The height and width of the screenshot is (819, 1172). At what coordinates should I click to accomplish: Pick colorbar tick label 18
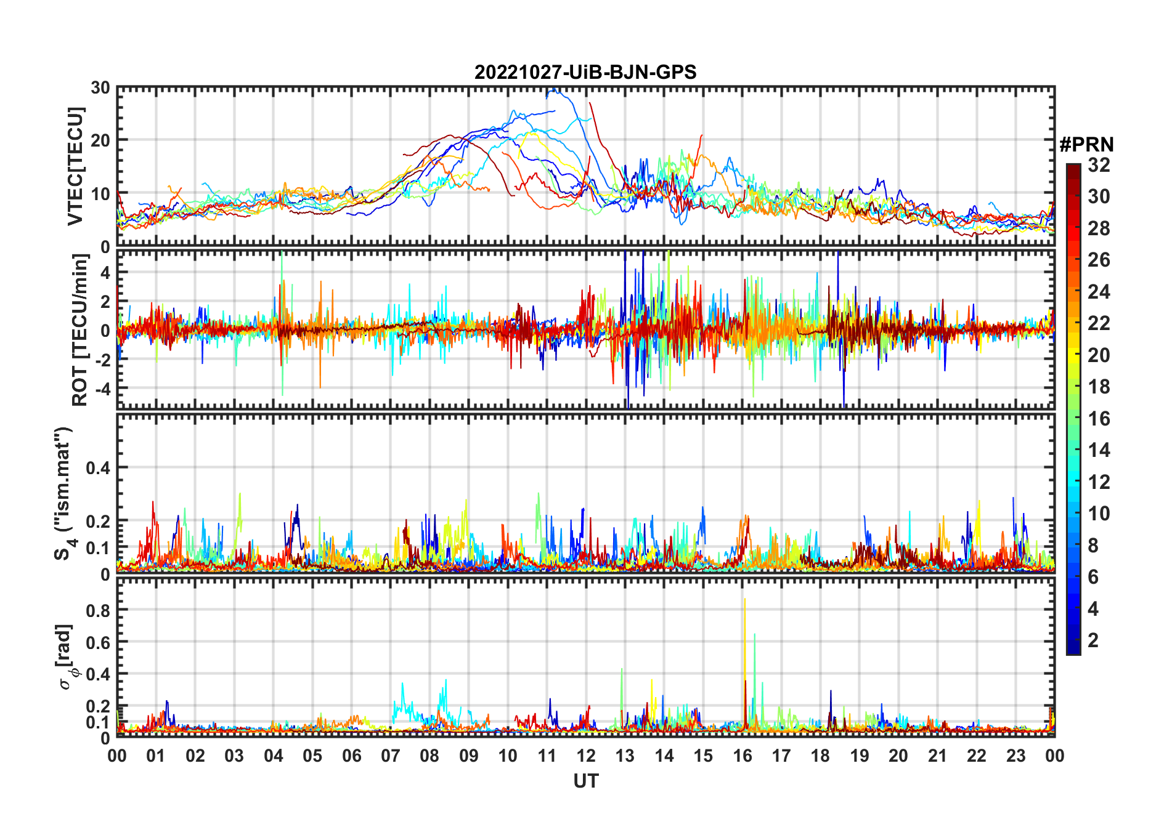(1099, 387)
